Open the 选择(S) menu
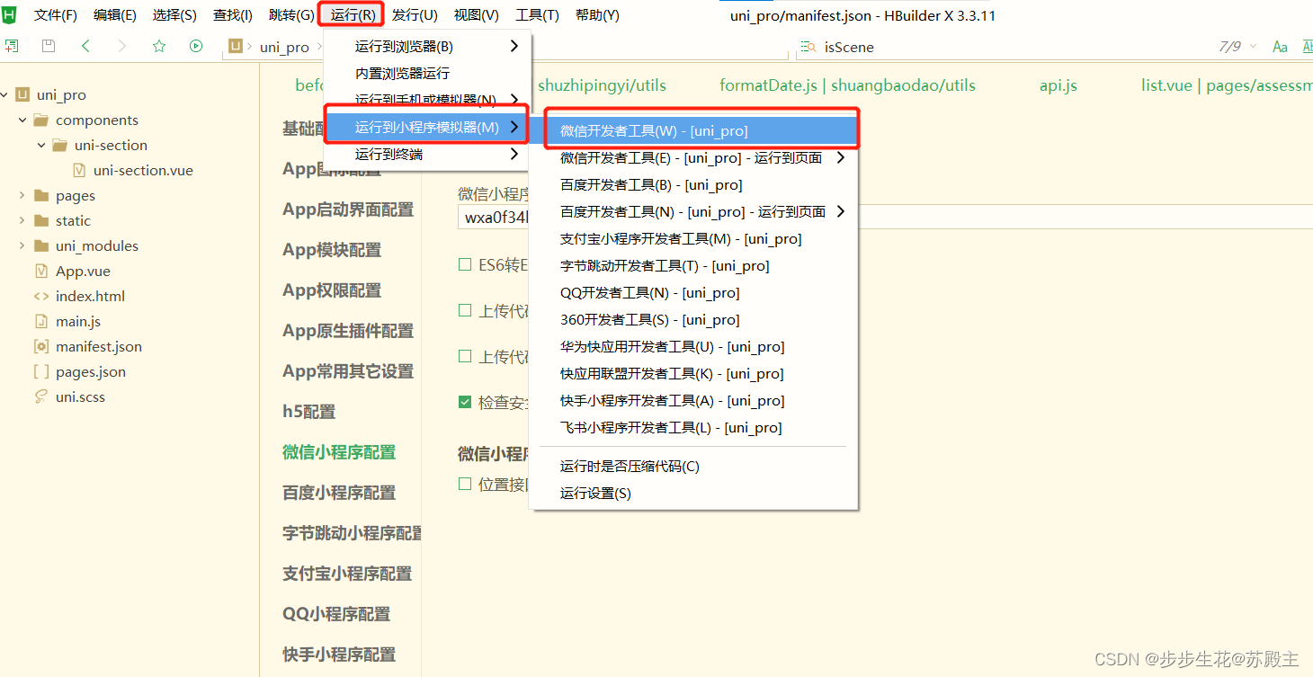Image resolution: width=1313 pixels, height=677 pixels. pyautogui.click(x=174, y=15)
